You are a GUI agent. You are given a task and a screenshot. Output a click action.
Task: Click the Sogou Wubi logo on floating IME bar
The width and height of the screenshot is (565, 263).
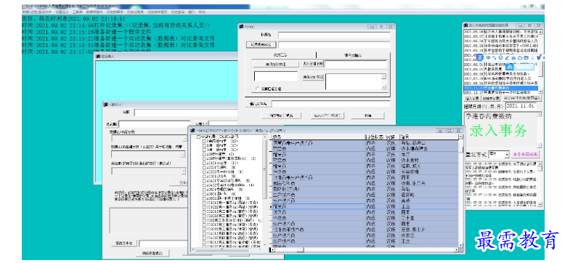click(x=480, y=57)
